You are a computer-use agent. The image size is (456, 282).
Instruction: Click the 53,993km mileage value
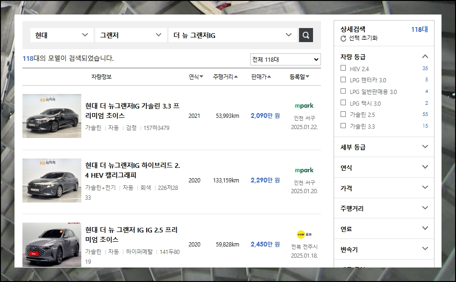(228, 116)
